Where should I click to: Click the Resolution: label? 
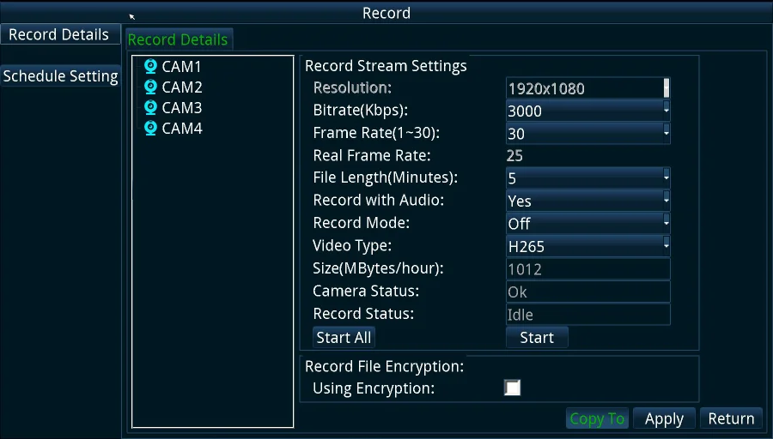click(x=352, y=87)
